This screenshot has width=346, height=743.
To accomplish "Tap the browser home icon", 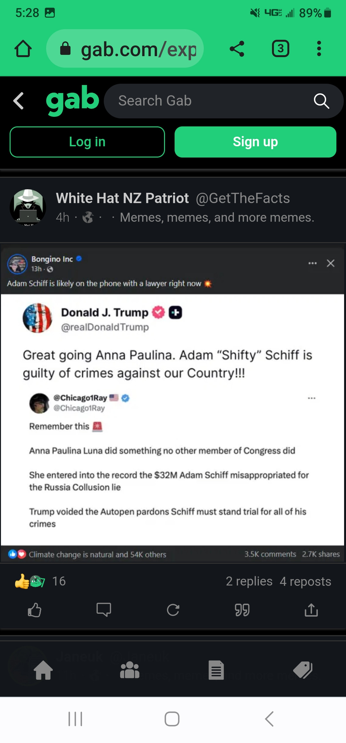I will 23,49.
